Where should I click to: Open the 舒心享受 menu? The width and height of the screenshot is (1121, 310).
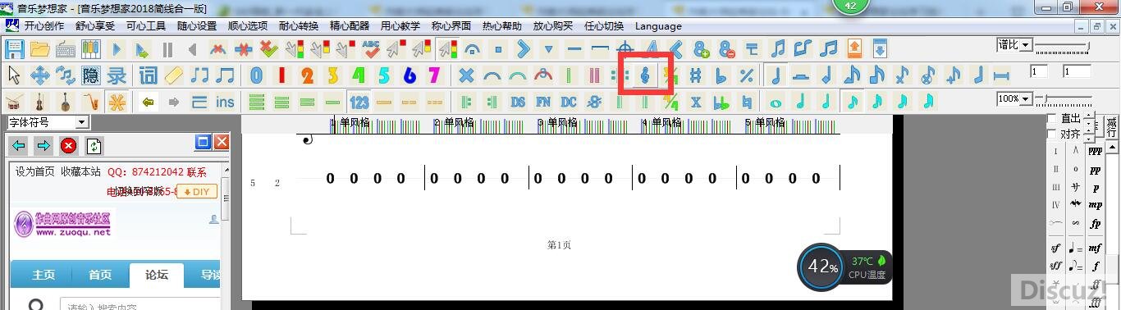tap(95, 26)
